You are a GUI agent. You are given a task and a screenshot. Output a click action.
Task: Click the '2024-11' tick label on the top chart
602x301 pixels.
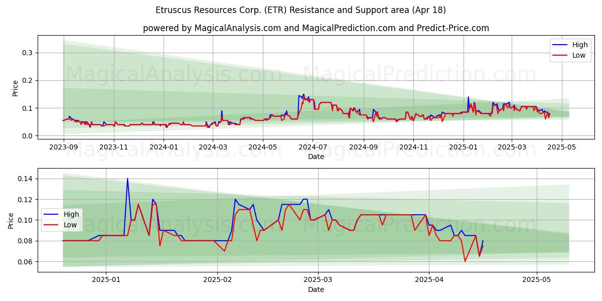(414, 147)
